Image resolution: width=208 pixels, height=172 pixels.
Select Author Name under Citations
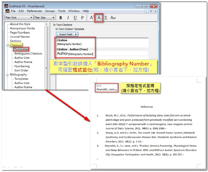[23, 62]
